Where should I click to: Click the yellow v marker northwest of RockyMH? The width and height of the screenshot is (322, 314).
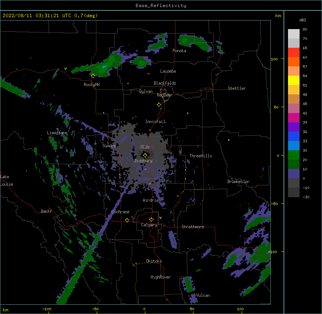65,69
